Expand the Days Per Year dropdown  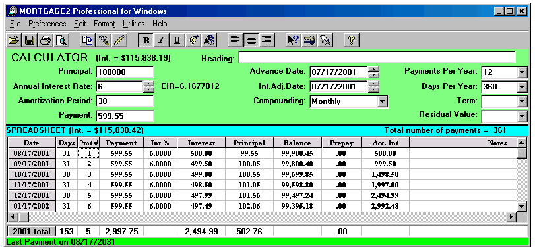pyautogui.click(x=522, y=87)
